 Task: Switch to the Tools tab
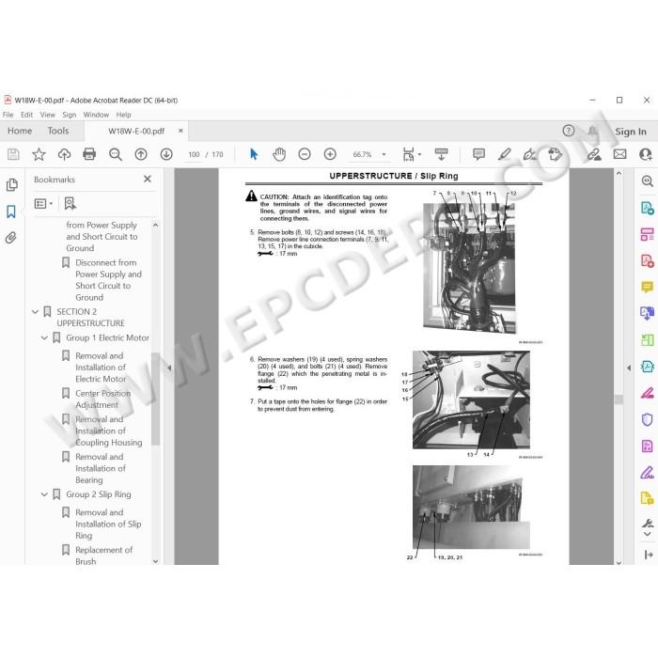(58, 131)
